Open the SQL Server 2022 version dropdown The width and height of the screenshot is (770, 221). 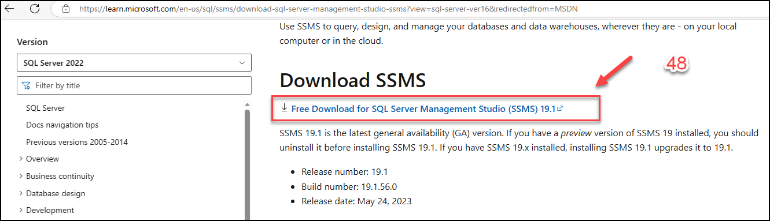134,63
